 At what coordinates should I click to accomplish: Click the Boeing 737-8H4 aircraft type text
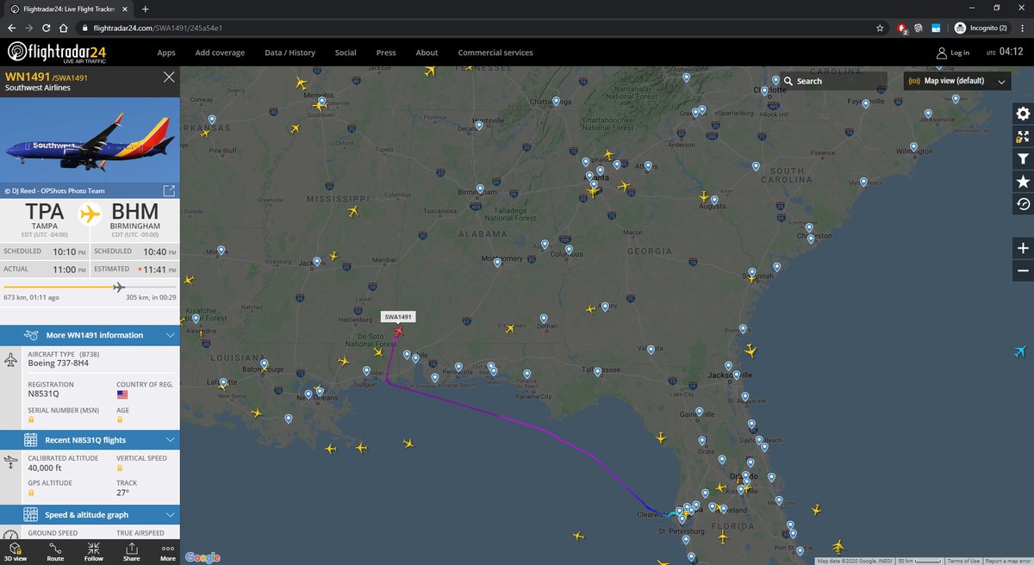coord(59,365)
